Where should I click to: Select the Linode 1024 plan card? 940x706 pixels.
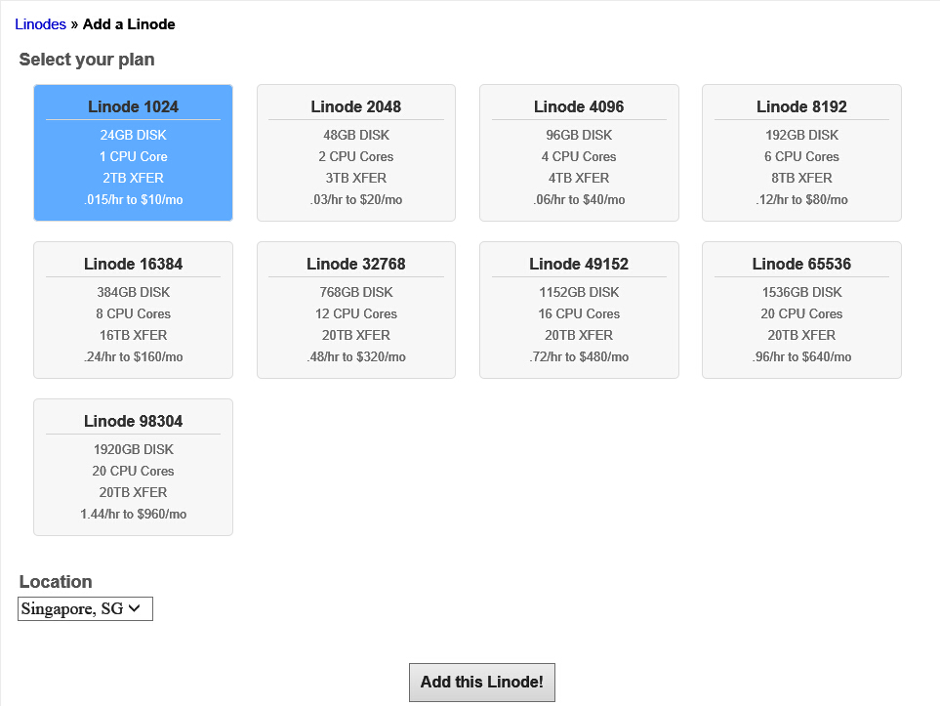133,153
